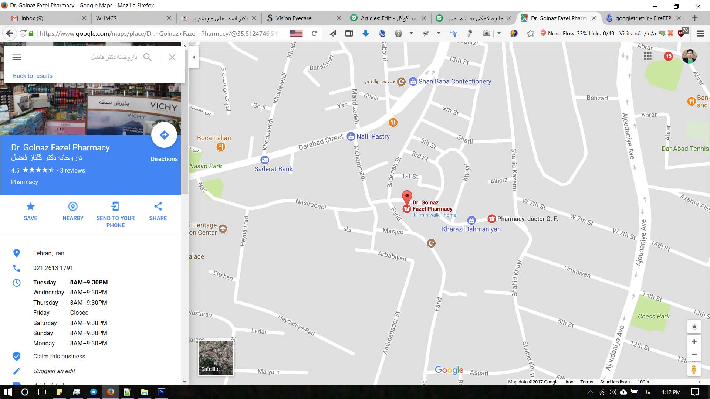Click the blue Directions arrow button
The image size is (710, 399).
click(x=164, y=135)
